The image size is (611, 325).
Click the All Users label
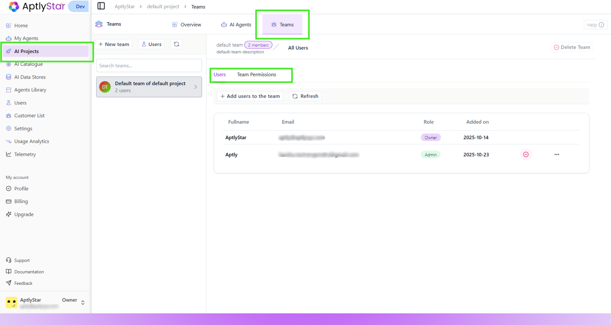pyautogui.click(x=298, y=48)
